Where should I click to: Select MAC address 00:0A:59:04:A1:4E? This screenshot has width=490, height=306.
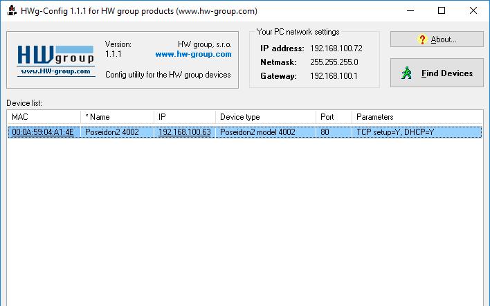pyautogui.click(x=43, y=132)
